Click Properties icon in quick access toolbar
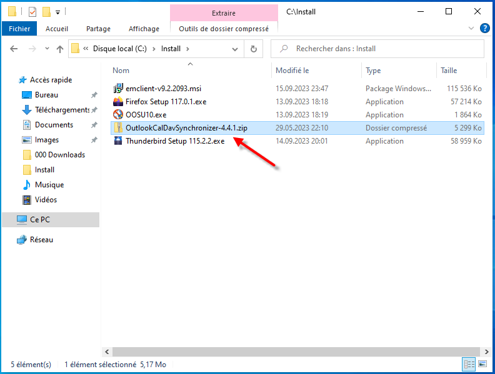The height and width of the screenshot is (374, 495). point(32,12)
